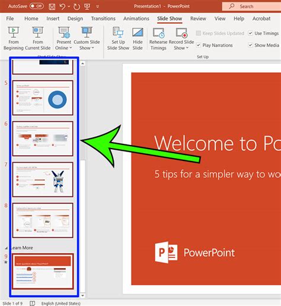This screenshot has height=306, width=281.
Task: Open the Customize Quick Access Toolbar dropdown
Action: 97,7
